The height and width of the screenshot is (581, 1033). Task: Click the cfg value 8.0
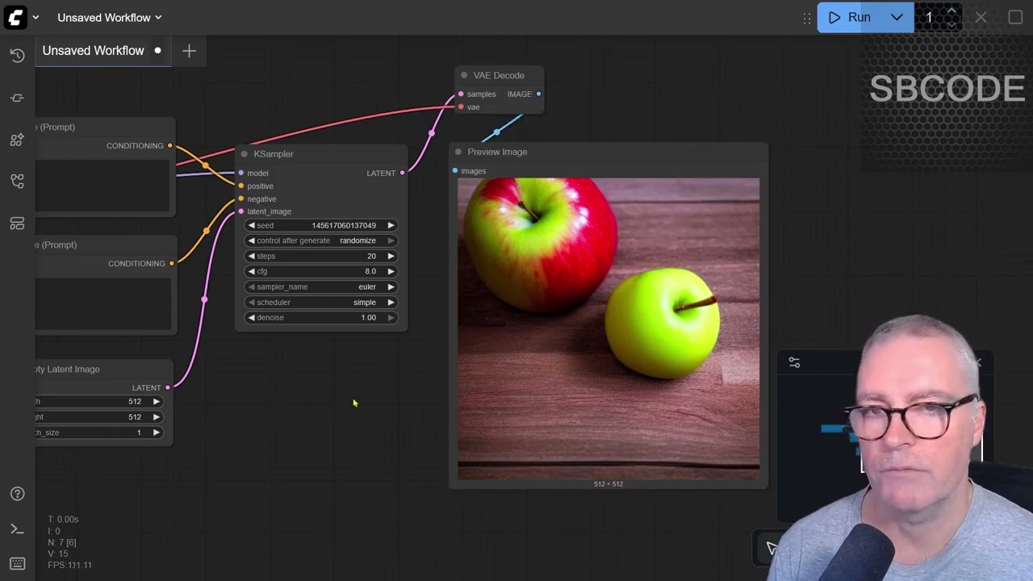[x=370, y=271]
